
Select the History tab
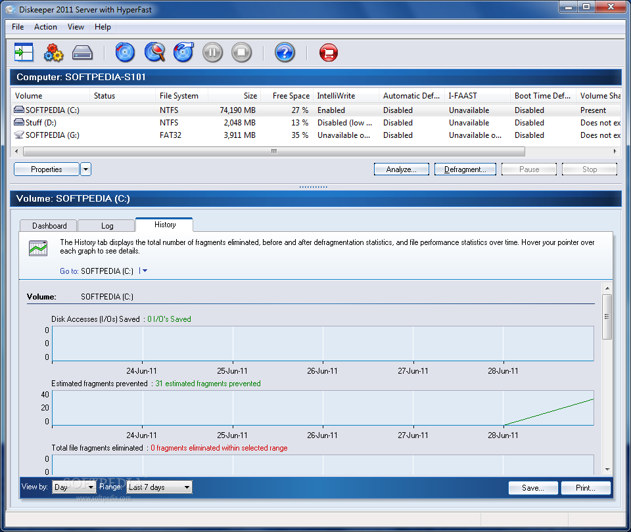point(164,225)
